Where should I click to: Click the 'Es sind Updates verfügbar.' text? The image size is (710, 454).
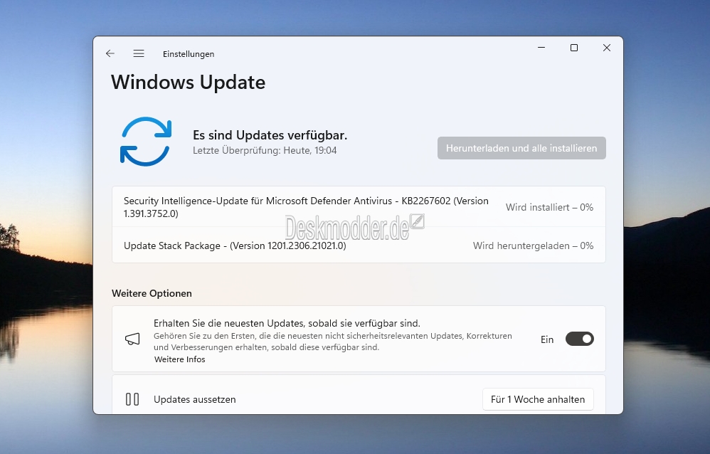click(270, 135)
